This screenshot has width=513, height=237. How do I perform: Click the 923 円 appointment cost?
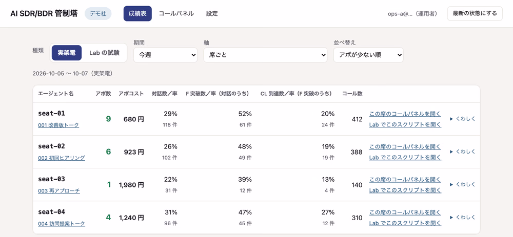pos(133,152)
